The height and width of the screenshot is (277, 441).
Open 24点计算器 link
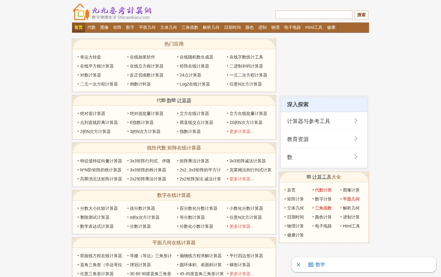click(x=190, y=75)
